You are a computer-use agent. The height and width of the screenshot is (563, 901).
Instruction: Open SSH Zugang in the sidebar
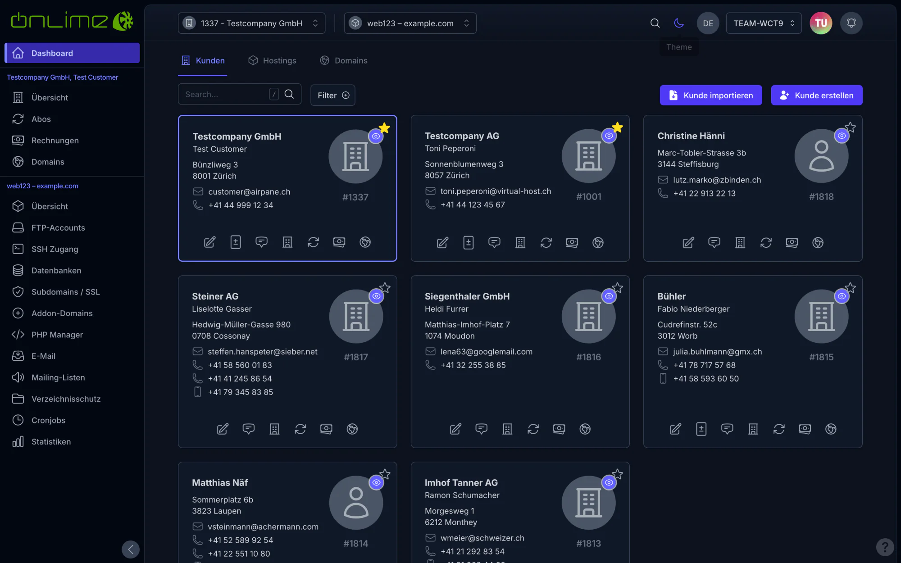(x=72, y=249)
